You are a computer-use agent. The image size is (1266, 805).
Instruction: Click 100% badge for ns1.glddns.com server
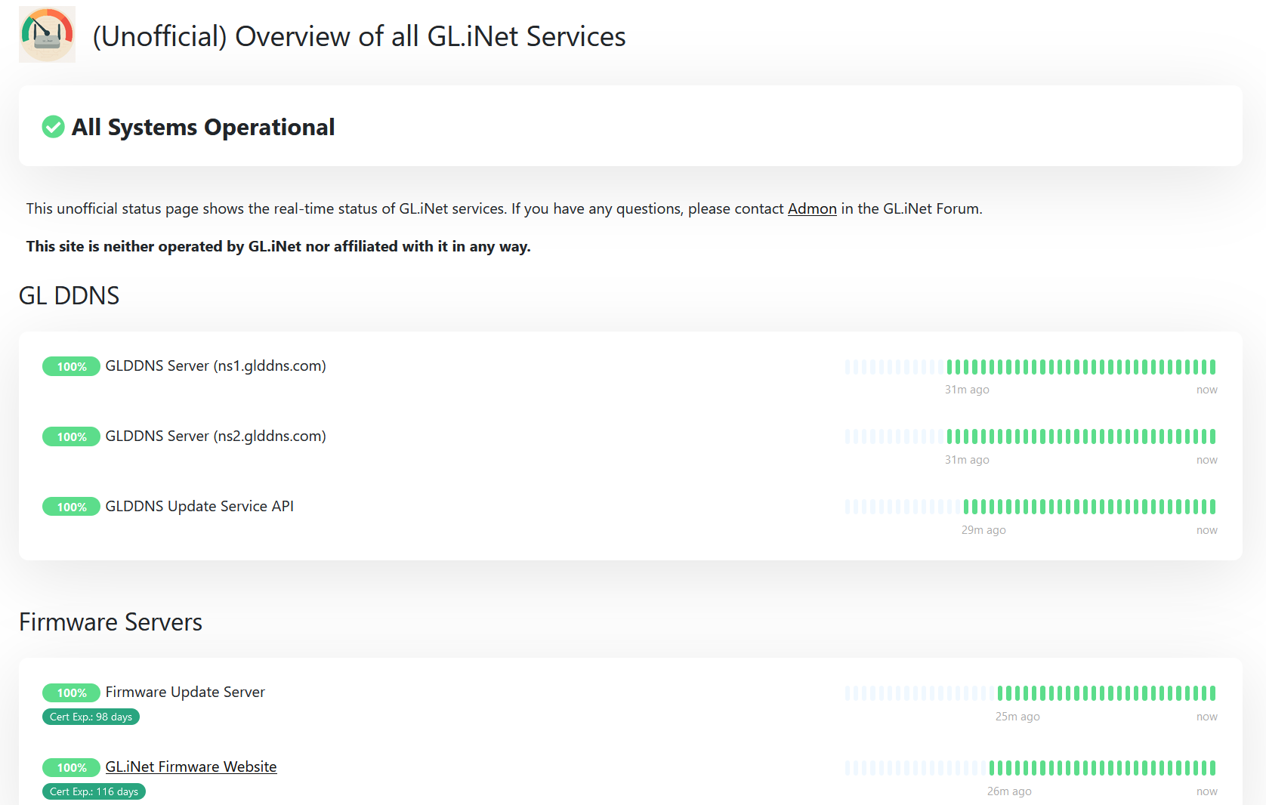[x=71, y=366]
